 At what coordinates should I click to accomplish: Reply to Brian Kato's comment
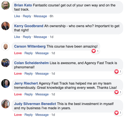click(27, 16)
